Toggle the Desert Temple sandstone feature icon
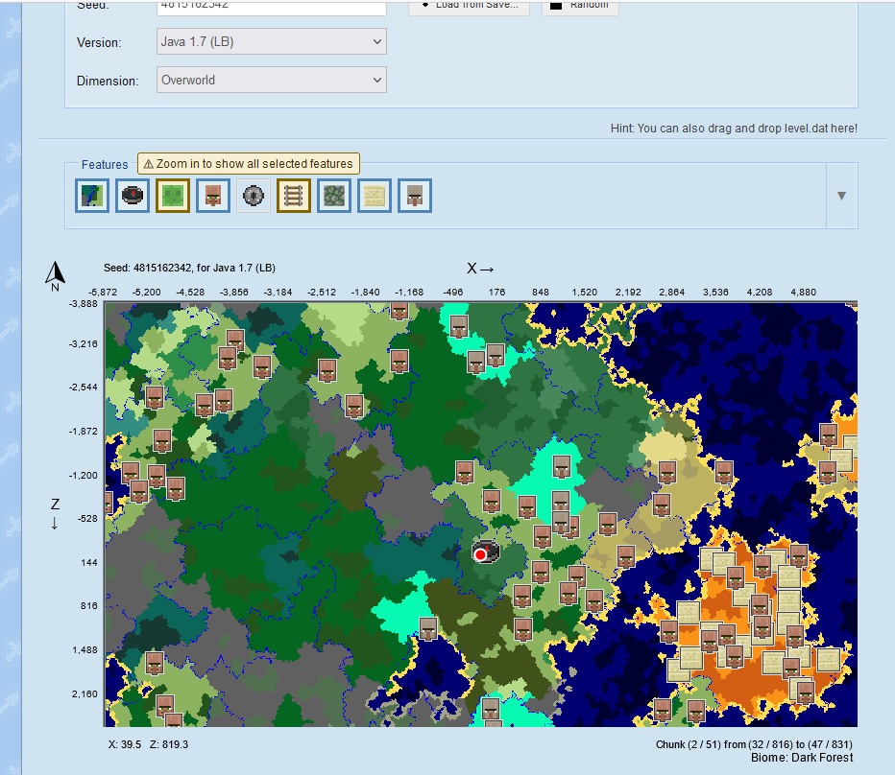Screen dimensions: 895x775 [375, 196]
